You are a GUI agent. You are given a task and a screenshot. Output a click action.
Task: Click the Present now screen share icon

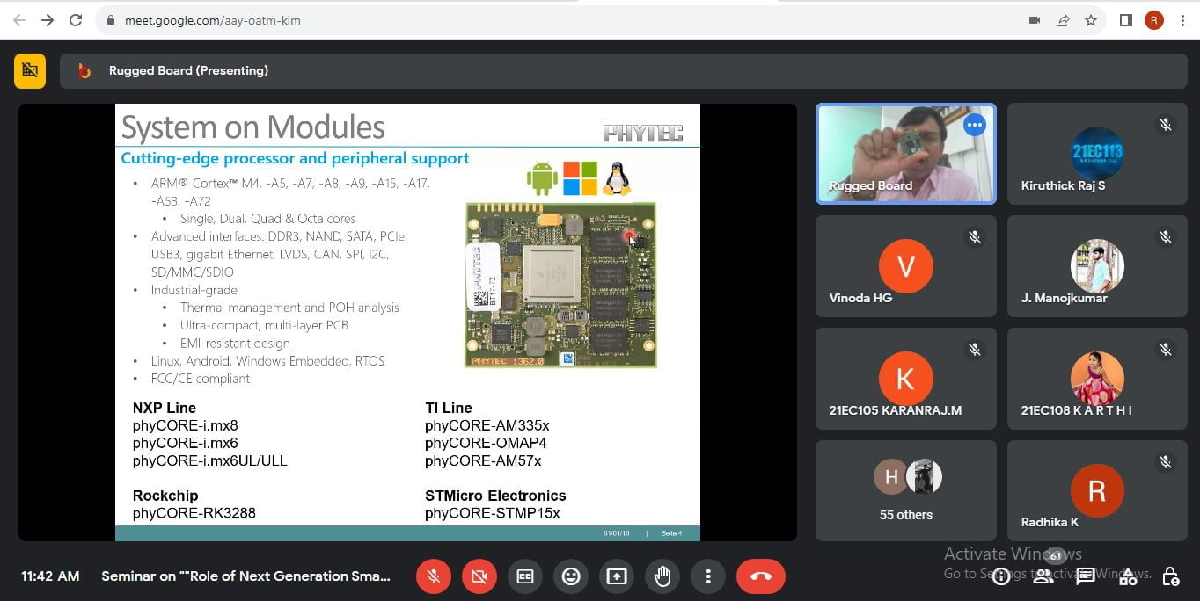point(617,576)
